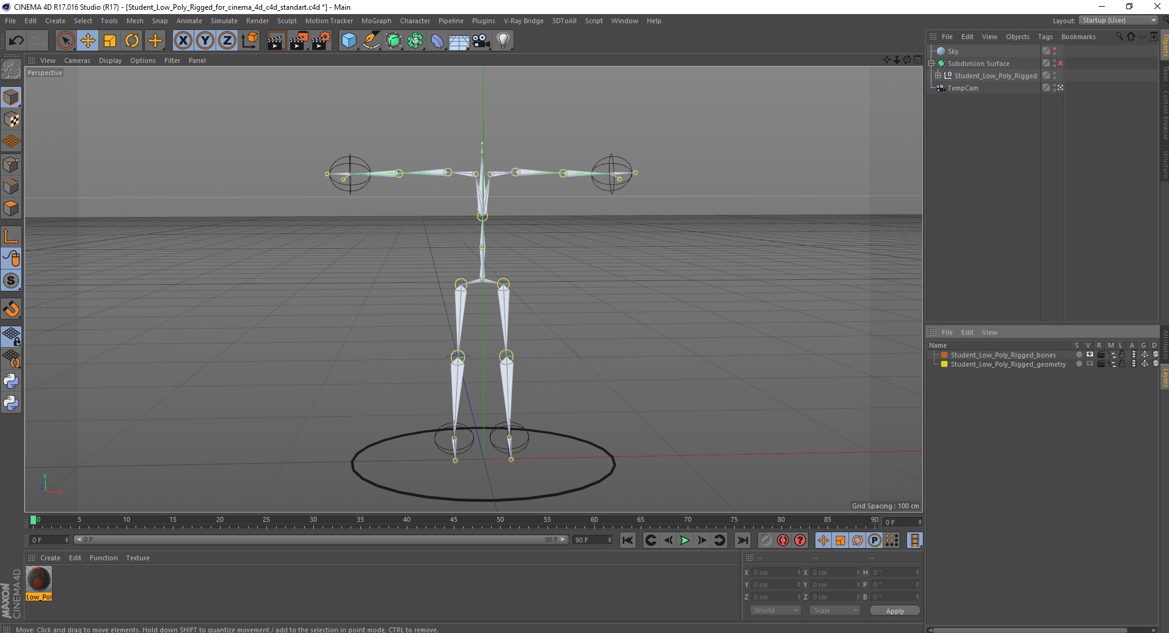Switch coordinate system icon
The height and width of the screenshot is (633, 1169).
point(249,41)
